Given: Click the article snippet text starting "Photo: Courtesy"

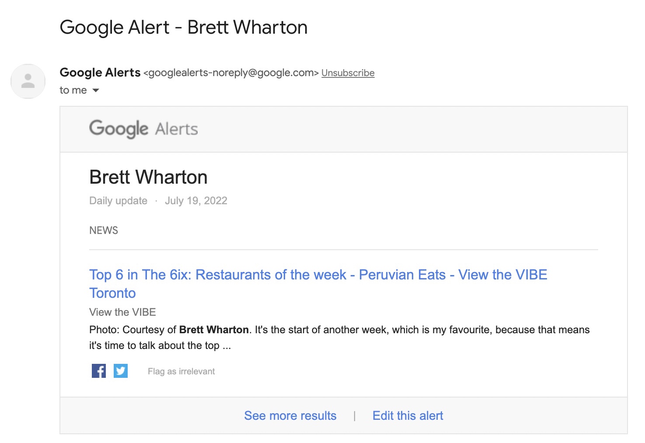Looking at the screenshot, I should pos(339,330).
